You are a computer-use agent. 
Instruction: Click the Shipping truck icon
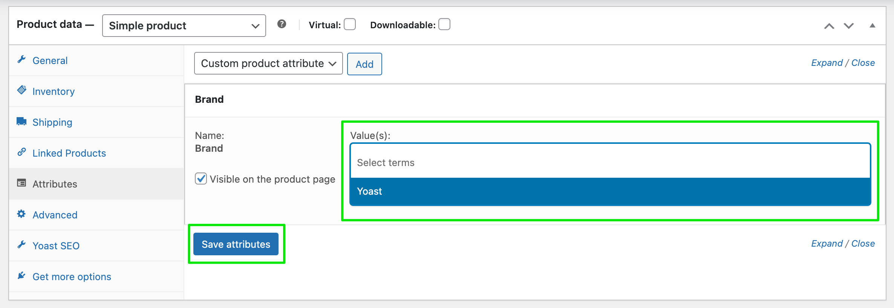[21, 121]
